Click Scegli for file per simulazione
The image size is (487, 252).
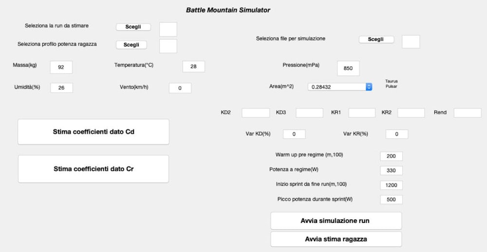(376, 39)
